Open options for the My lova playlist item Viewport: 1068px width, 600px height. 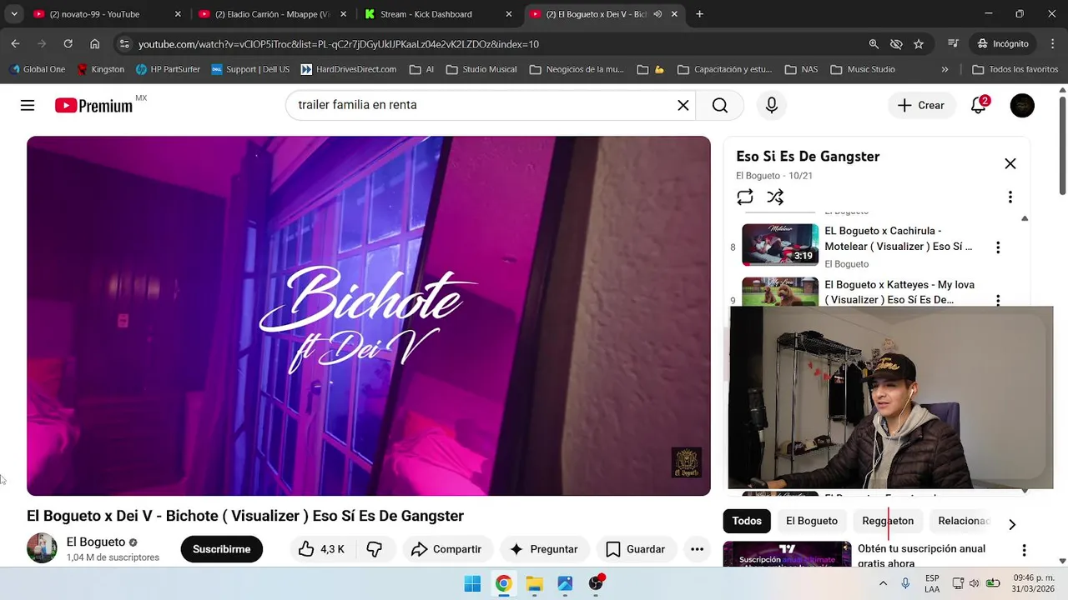(997, 299)
